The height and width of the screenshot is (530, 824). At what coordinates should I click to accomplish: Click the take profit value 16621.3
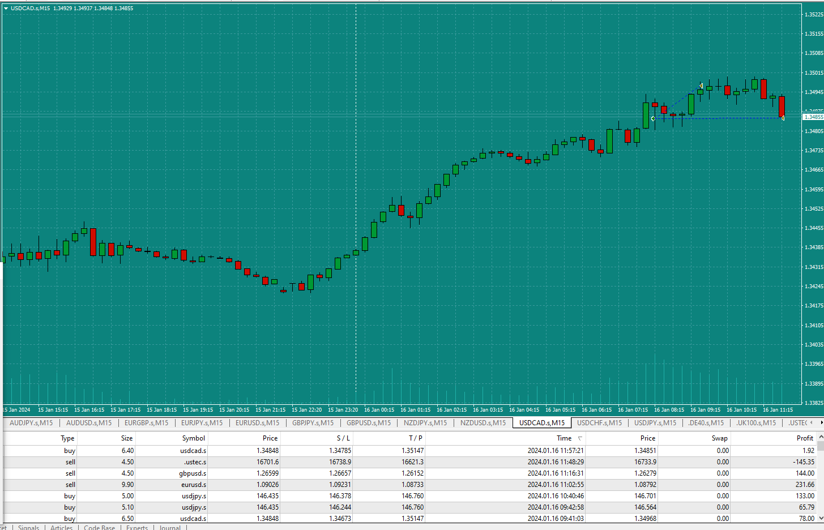click(413, 462)
